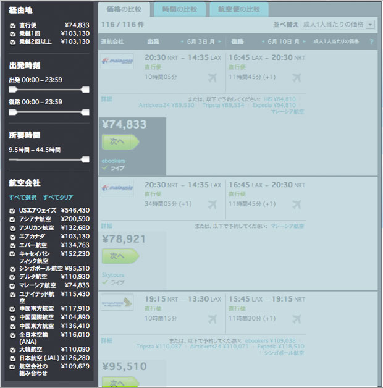
Task: Uncheck ユナイテッド航空 airline filter
Action: 12,295
